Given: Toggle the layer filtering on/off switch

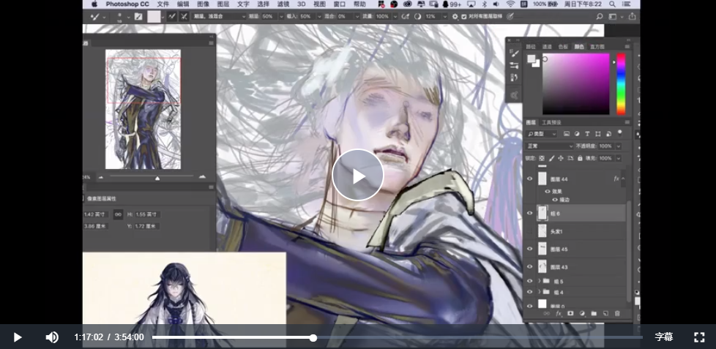Looking at the screenshot, I should (619, 132).
